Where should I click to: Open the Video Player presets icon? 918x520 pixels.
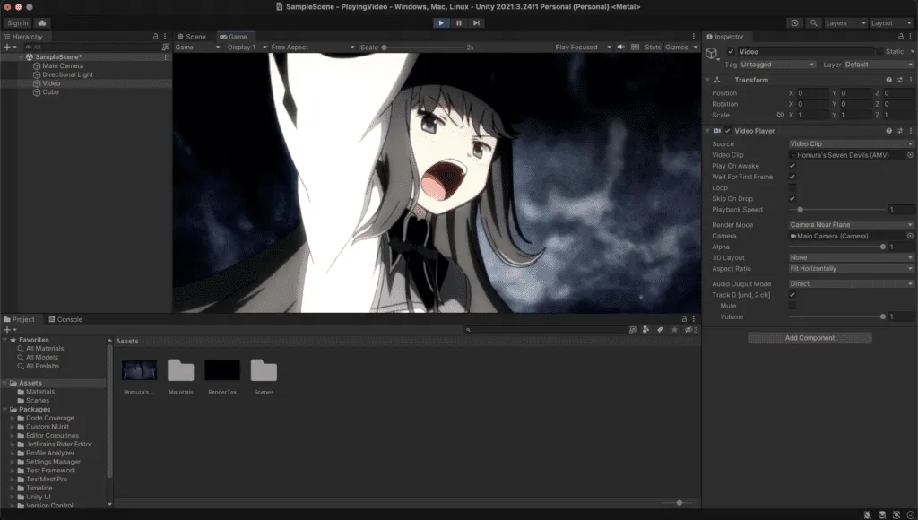coord(900,131)
